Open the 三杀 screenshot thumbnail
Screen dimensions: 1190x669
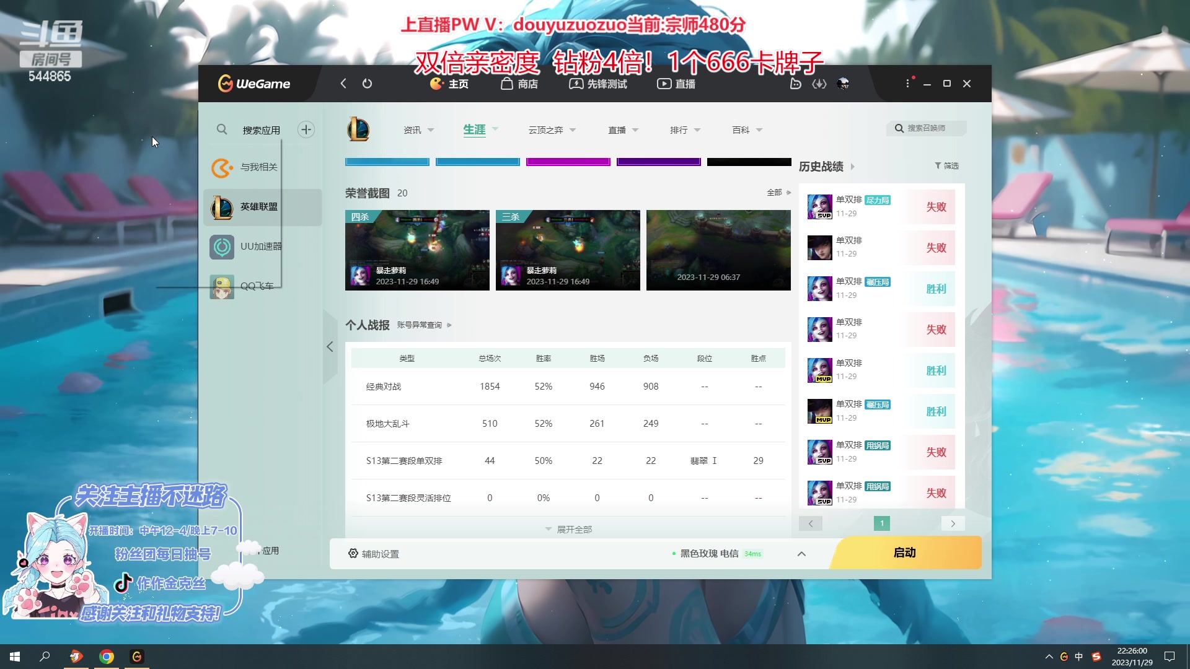(568, 250)
